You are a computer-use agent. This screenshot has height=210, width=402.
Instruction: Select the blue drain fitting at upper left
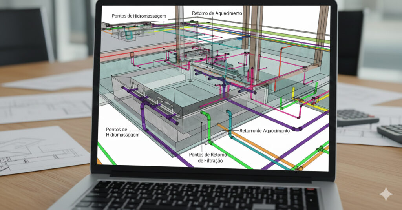tap(129, 35)
